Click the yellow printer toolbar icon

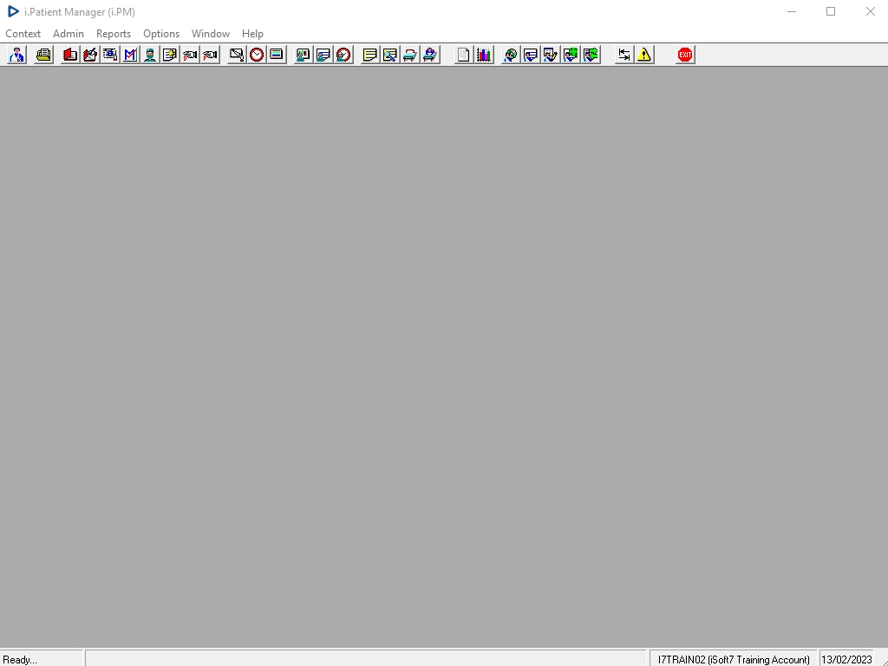click(x=43, y=55)
